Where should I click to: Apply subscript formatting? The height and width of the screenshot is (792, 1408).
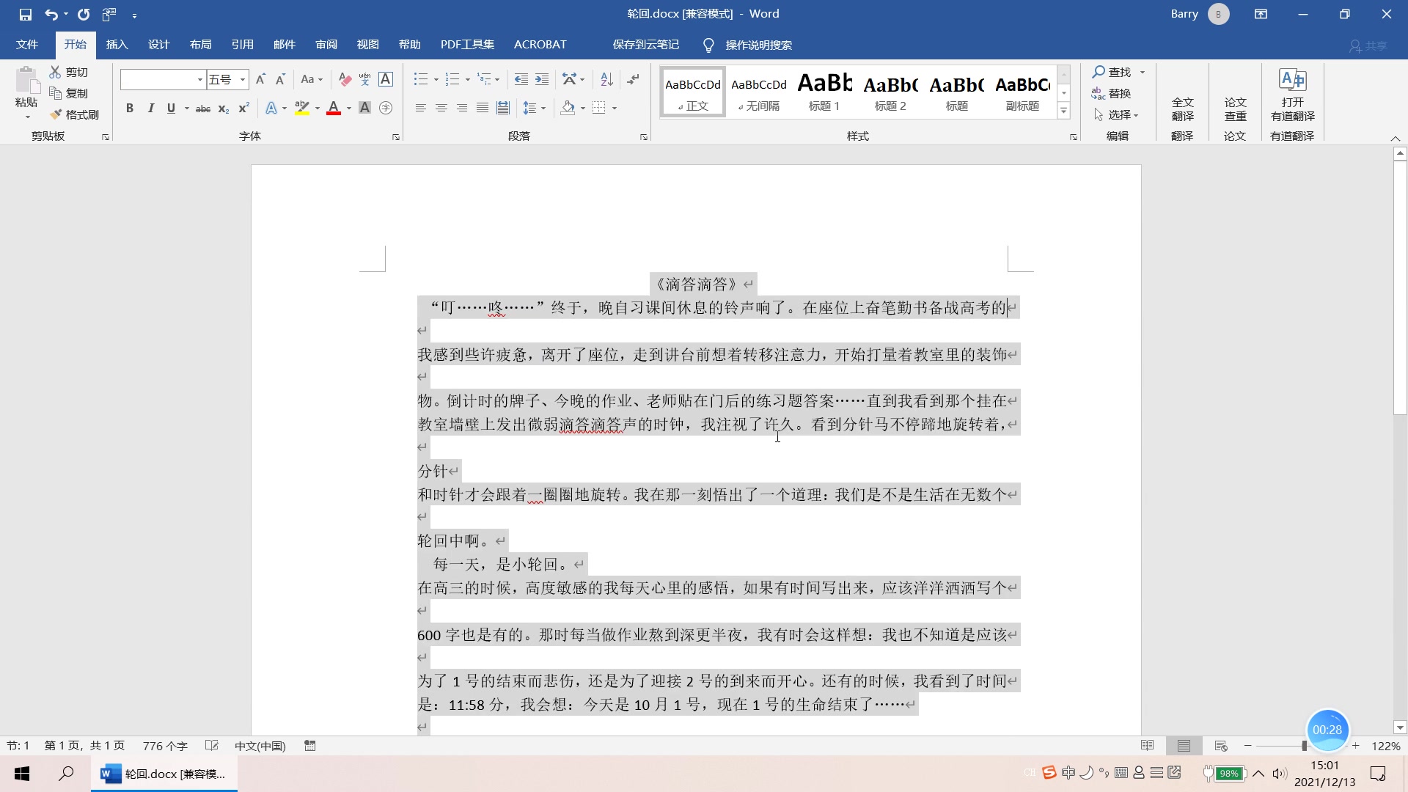point(224,109)
